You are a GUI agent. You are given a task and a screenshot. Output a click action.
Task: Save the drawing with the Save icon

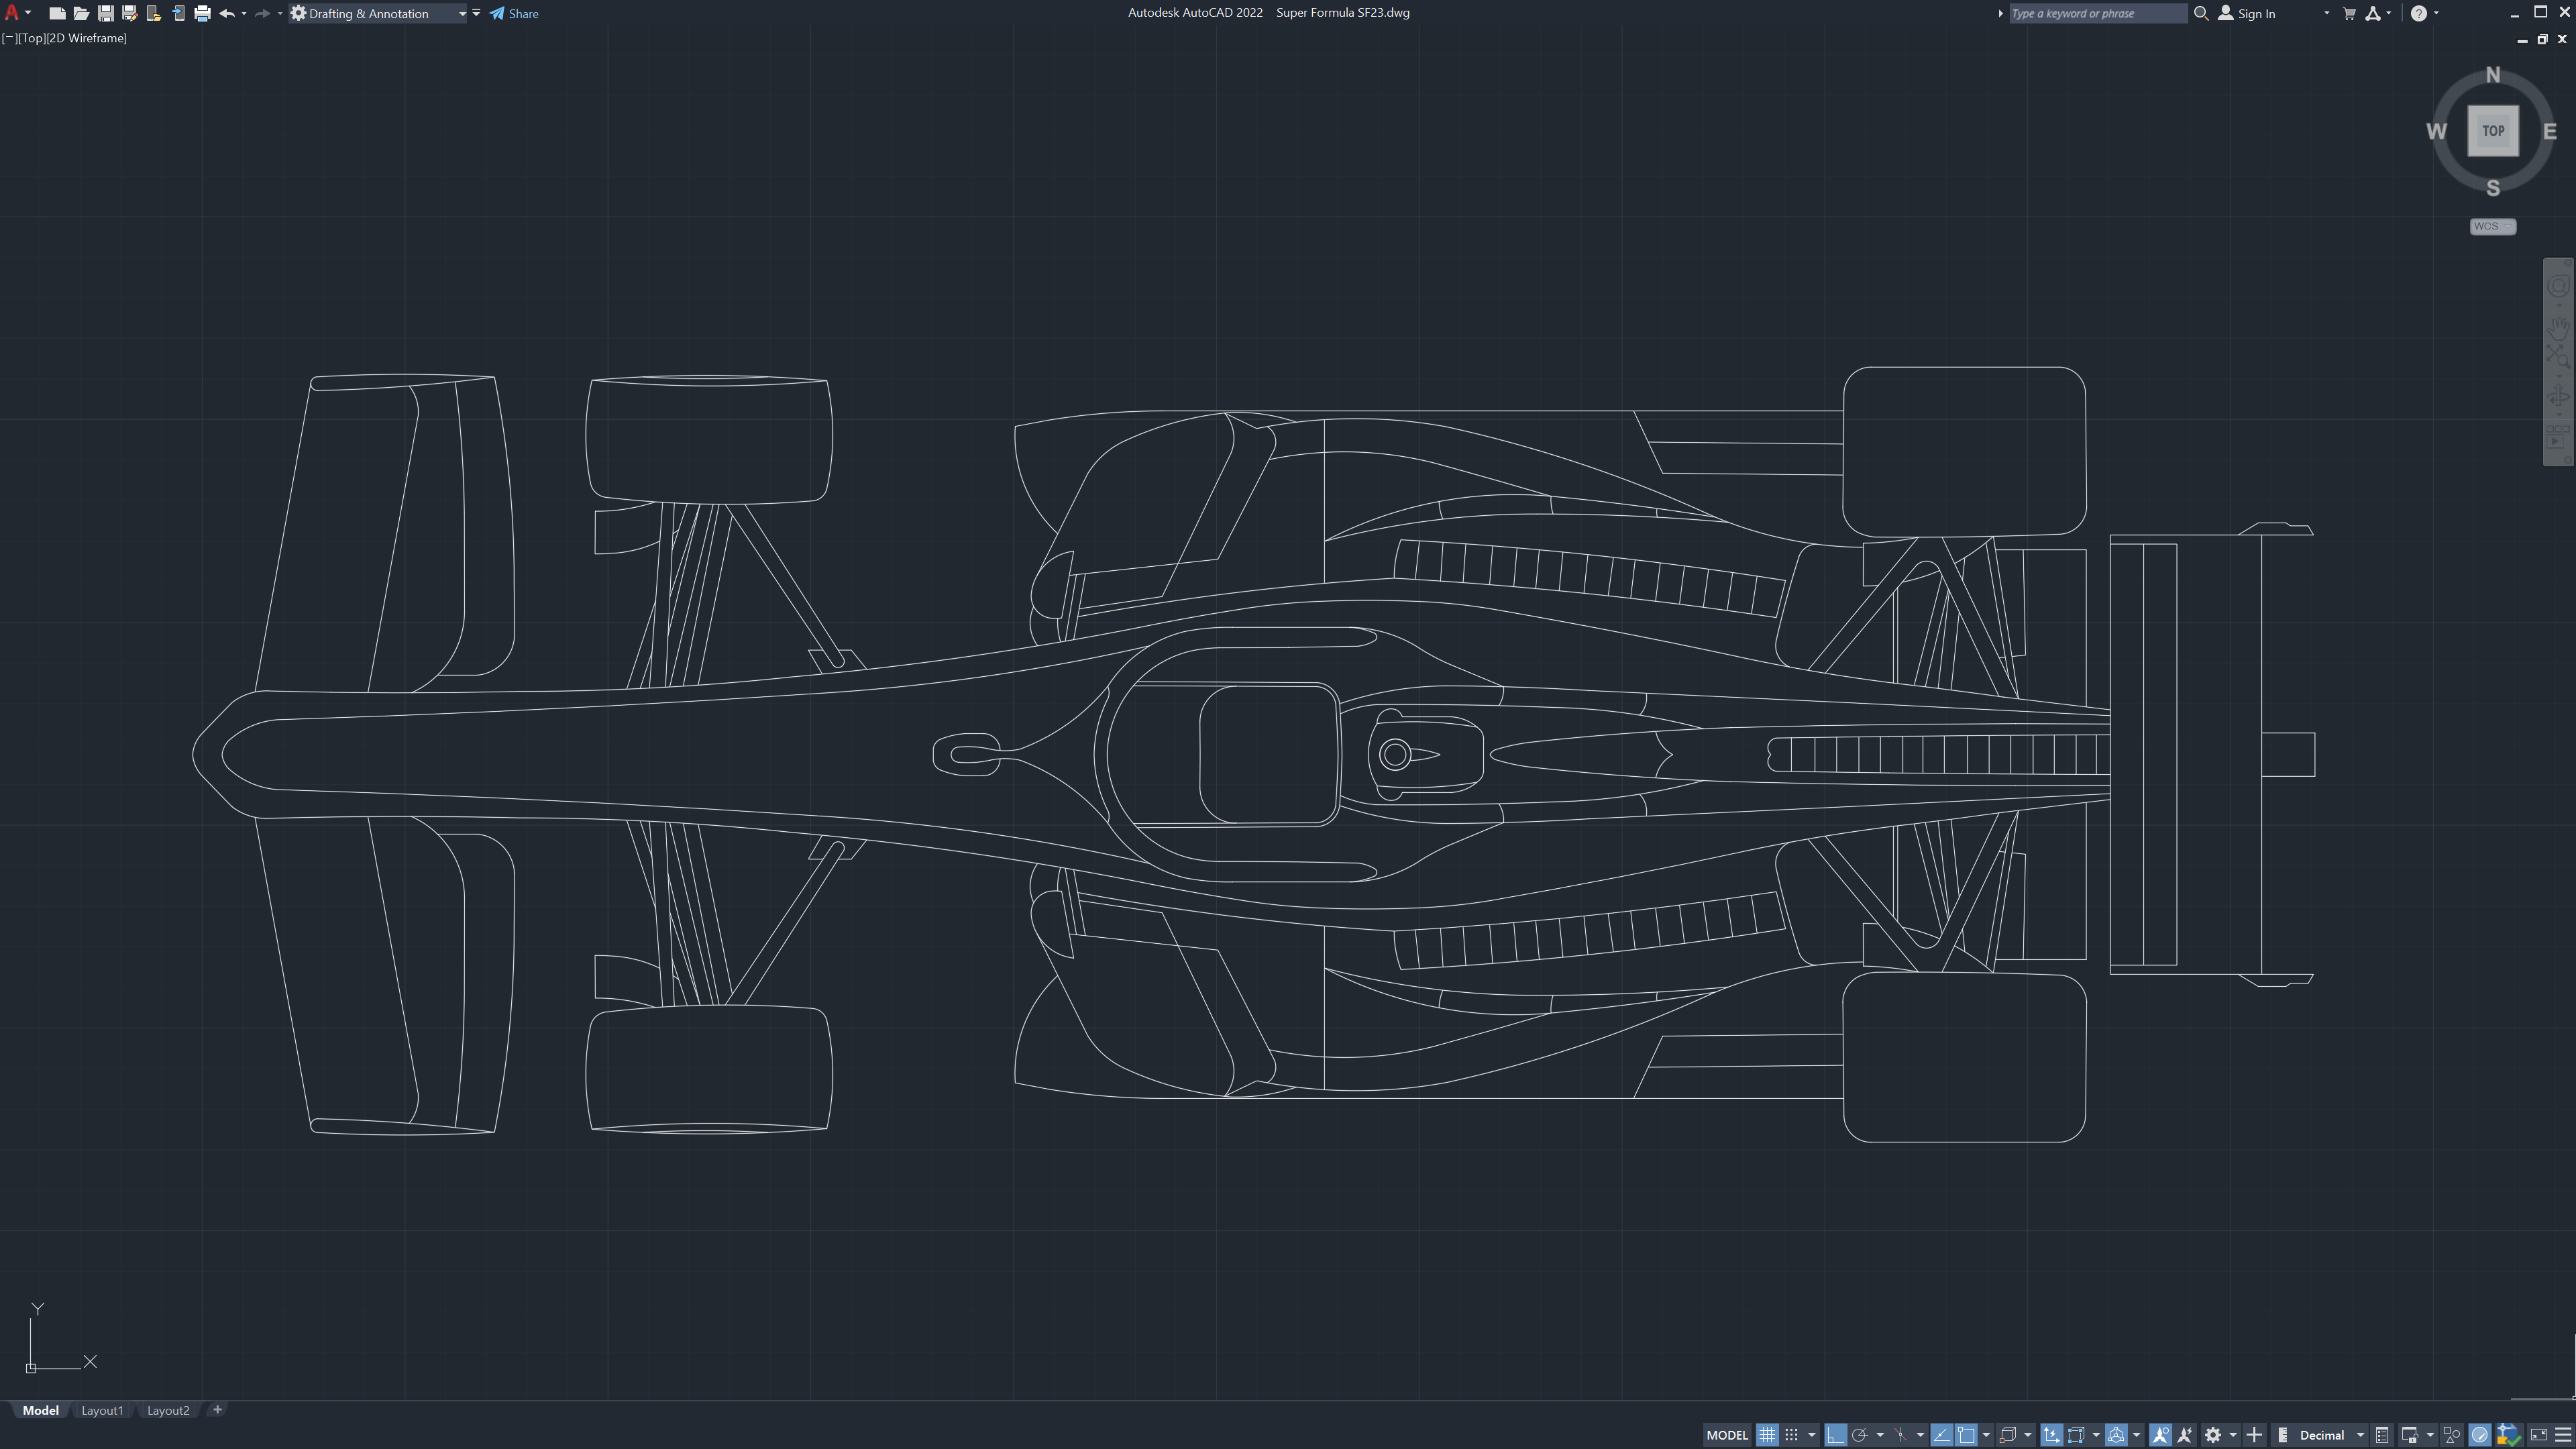click(x=105, y=14)
